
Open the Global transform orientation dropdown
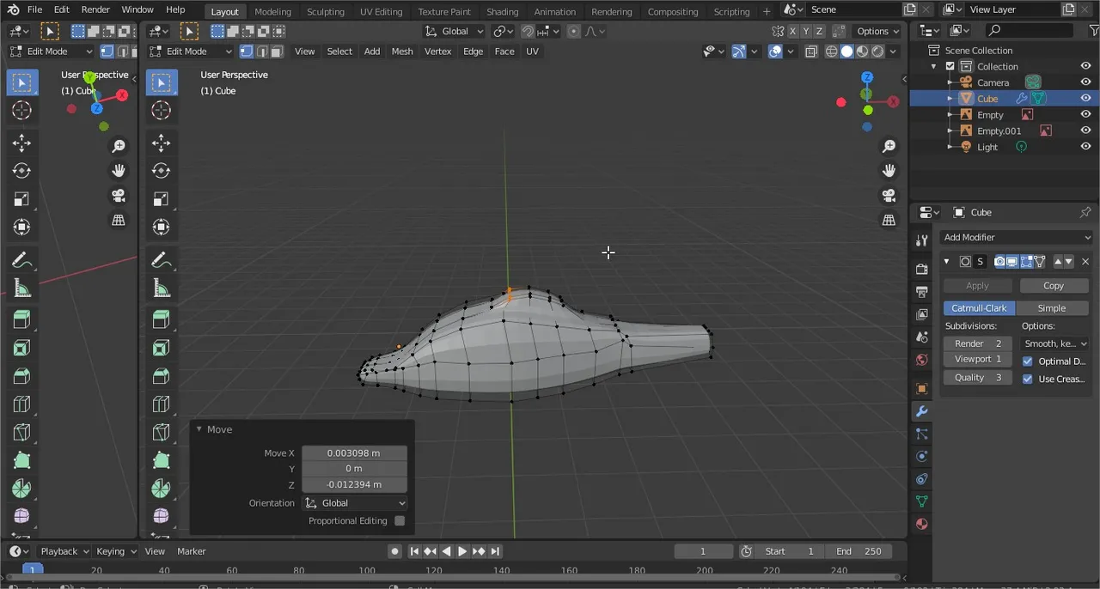coord(455,31)
